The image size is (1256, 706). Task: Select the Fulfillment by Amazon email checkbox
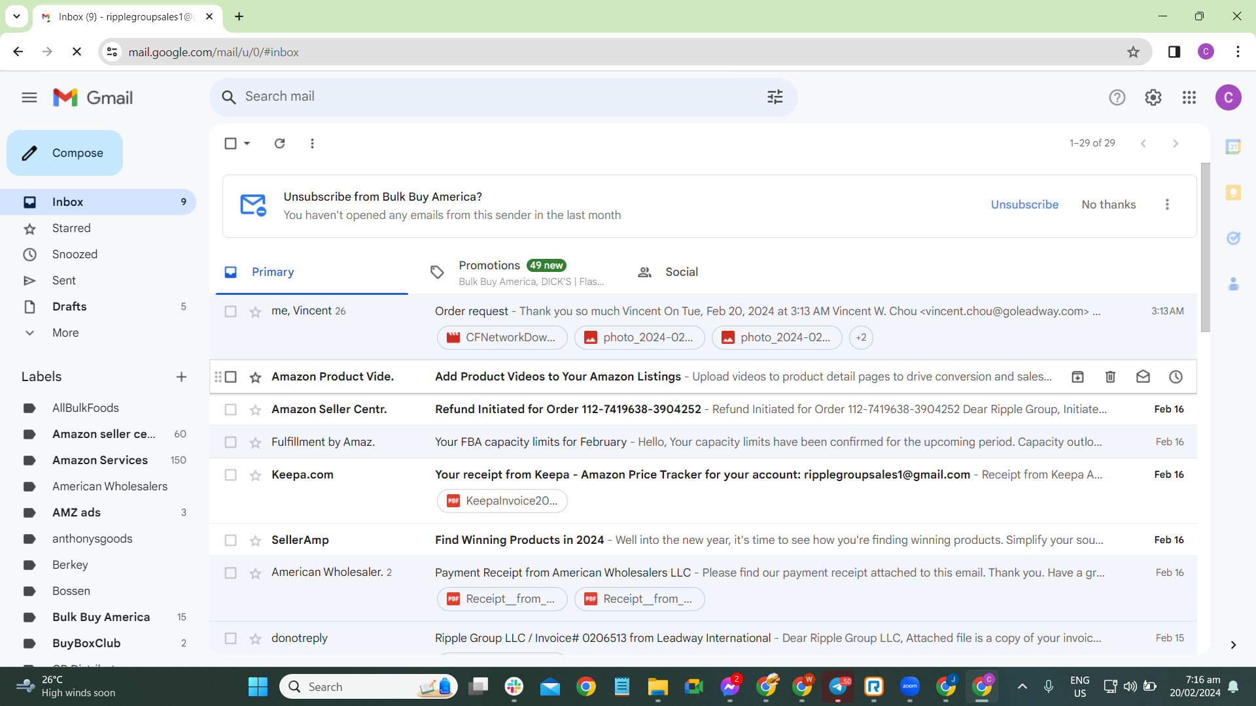coord(230,442)
